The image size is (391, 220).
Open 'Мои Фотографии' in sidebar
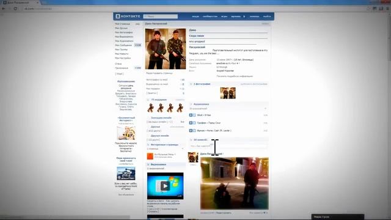pos(123,32)
